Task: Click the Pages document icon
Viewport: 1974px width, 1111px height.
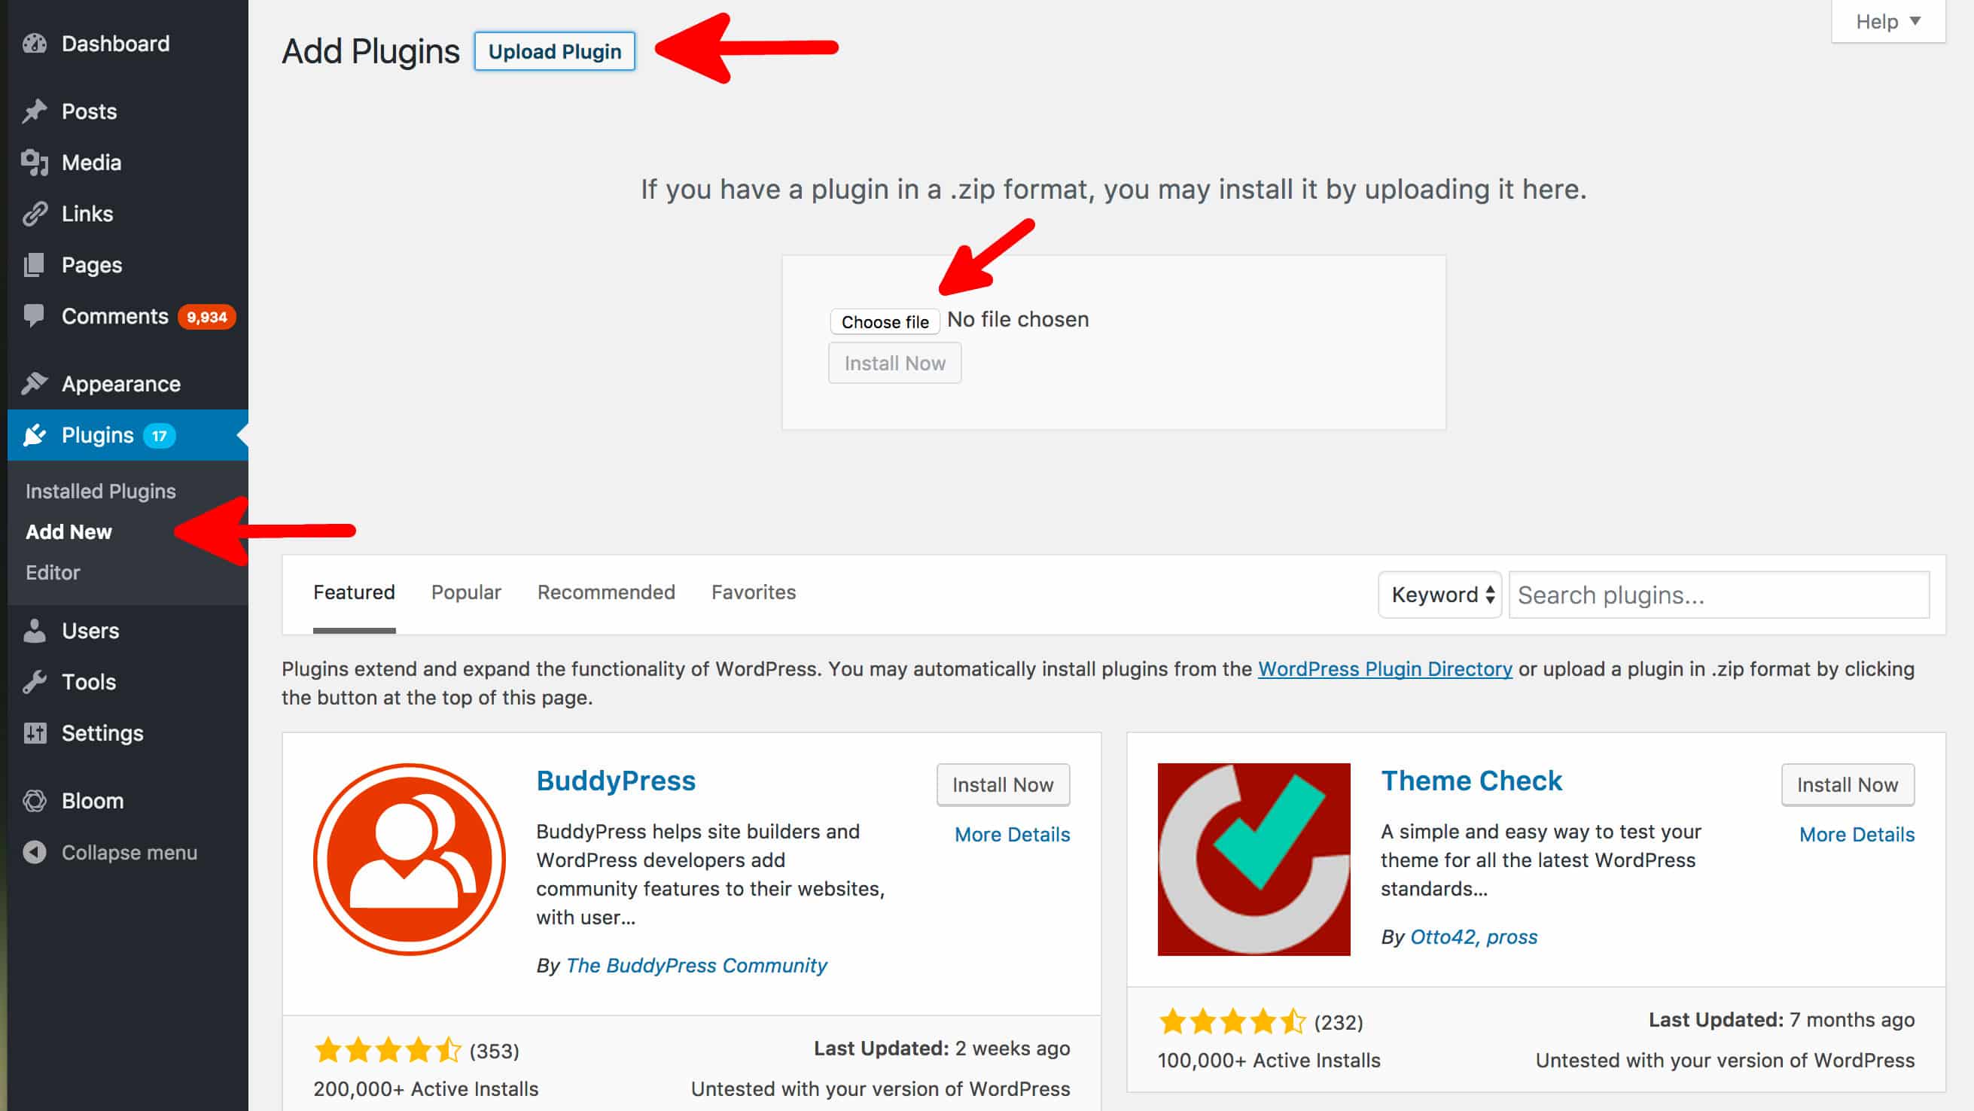Action: coord(35,265)
